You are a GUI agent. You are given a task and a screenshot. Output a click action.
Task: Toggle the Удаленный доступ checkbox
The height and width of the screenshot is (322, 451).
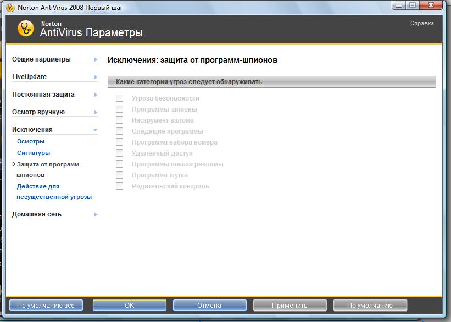(119, 153)
